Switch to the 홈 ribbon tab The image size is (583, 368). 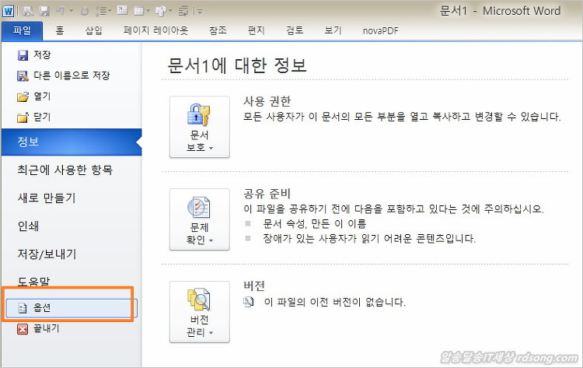pyautogui.click(x=60, y=30)
